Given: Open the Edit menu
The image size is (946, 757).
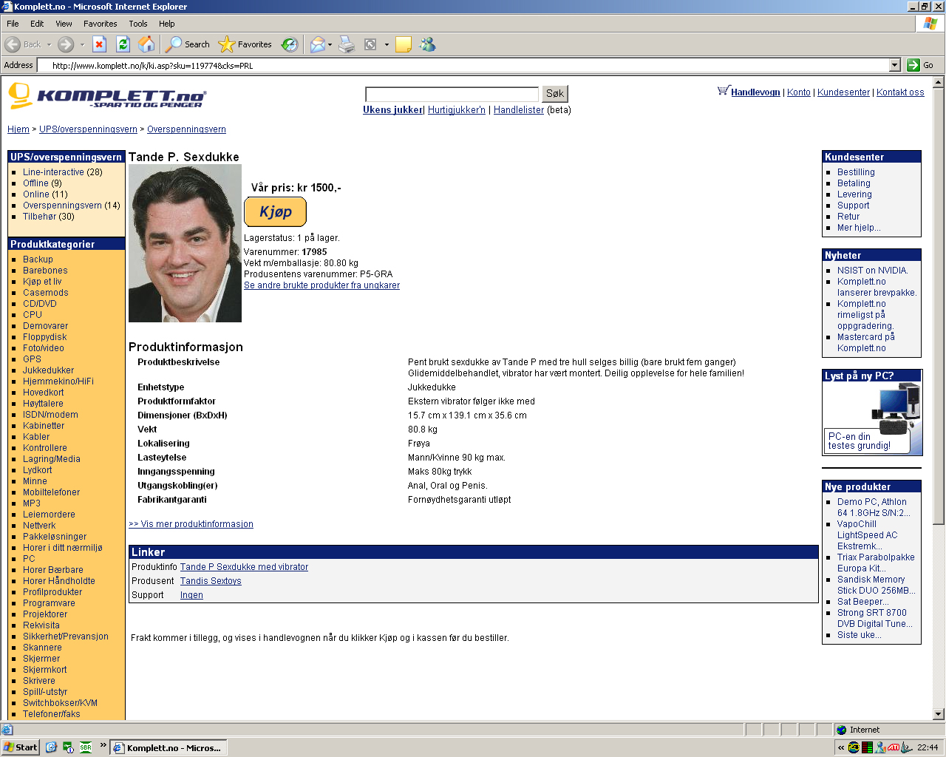Looking at the screenshot, I should [37, 24].
